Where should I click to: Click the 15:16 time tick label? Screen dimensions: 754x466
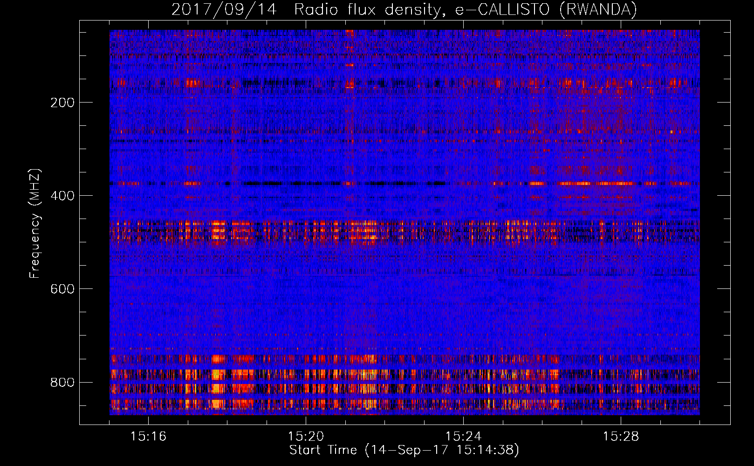coord(148,436)
